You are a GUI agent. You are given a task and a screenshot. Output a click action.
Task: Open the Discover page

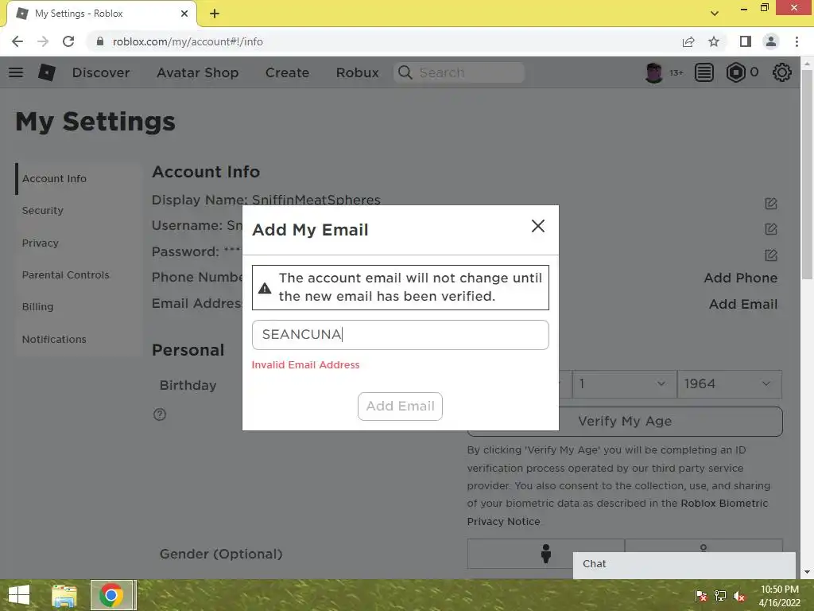pyautogui.click(x=101, y=72)
